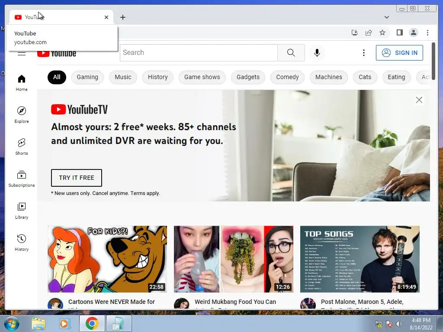443x332 pixels.
Task: Open Windows Media Player from taskbar
Action: pos(64,323)
